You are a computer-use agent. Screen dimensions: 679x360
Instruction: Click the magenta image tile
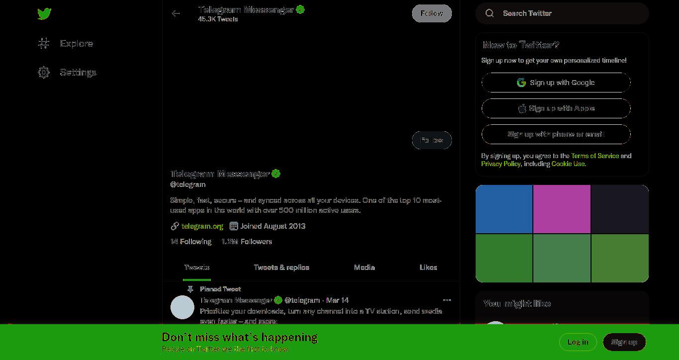(x=562, y=209)
